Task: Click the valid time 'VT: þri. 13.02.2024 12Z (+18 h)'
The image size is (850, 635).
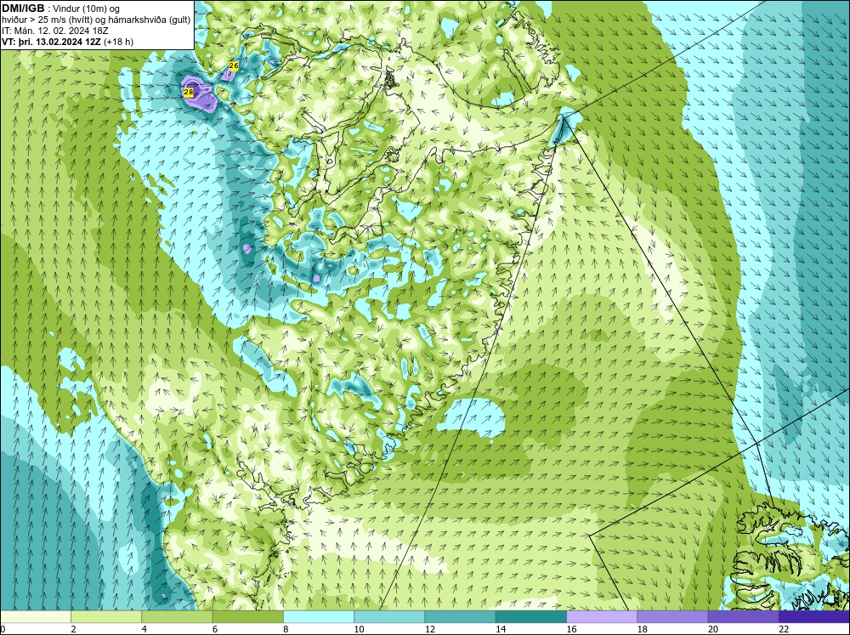Action: pos(68,42)
